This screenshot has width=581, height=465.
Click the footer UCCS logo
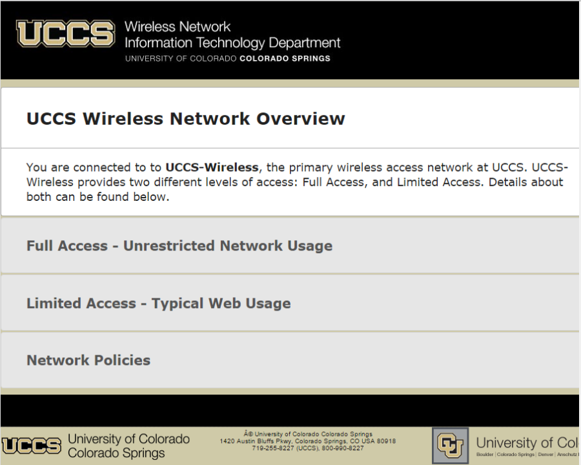click(x=32, y=446)
